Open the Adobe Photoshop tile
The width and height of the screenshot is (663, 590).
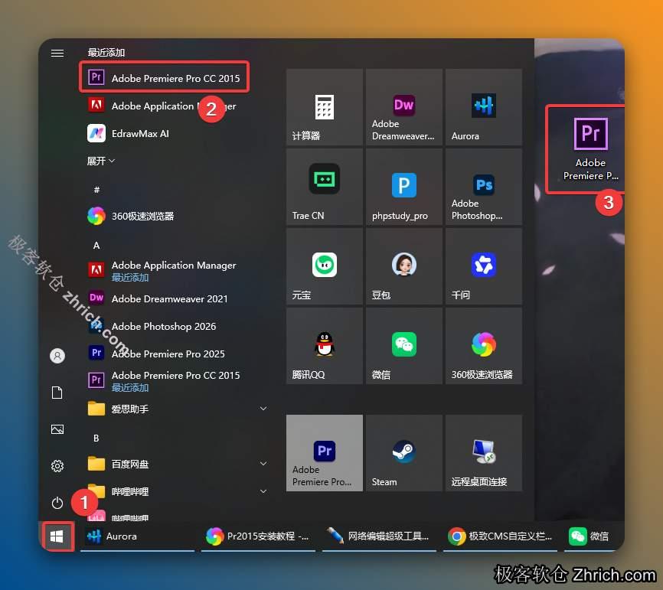pos(483,187)
